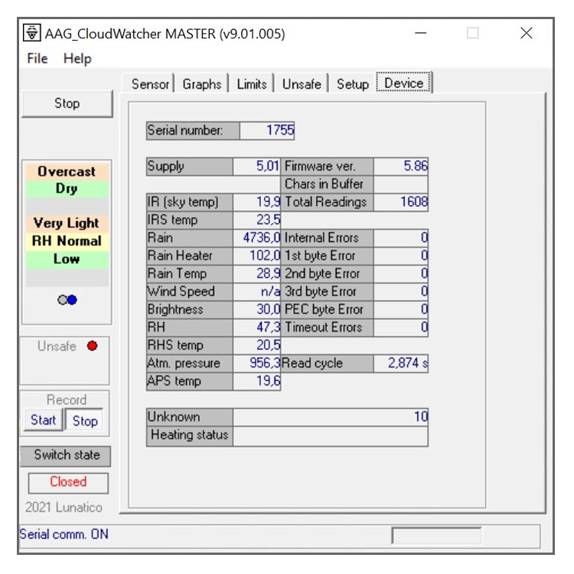Click the Switch state button
The width and height of the screenshot is (574, 574).
[66, 455]
